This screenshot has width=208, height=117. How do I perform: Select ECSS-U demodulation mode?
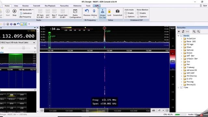pyautogui.click(x=12, y=99)
